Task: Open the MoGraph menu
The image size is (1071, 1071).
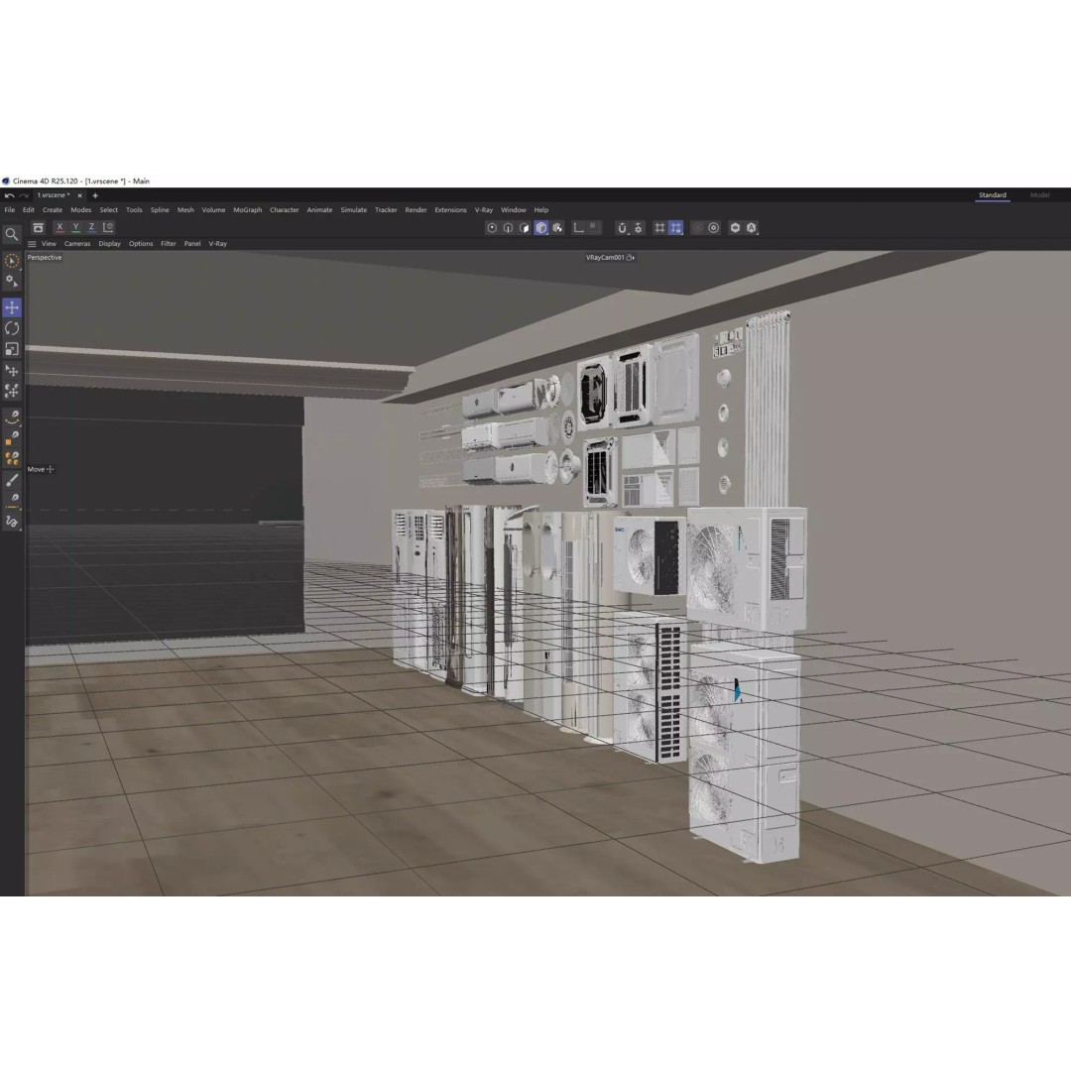Action: [x=247, y=210]
